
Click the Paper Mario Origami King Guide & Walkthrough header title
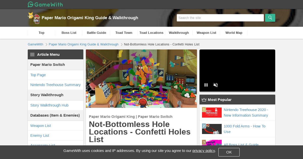90,18
